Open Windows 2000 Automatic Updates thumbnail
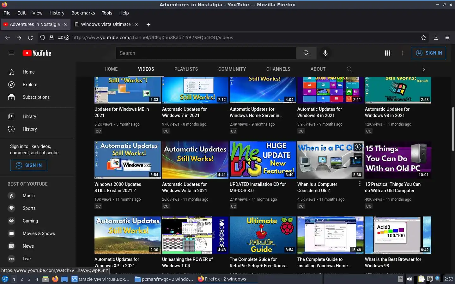455x284 pixels. coord(128,160)
